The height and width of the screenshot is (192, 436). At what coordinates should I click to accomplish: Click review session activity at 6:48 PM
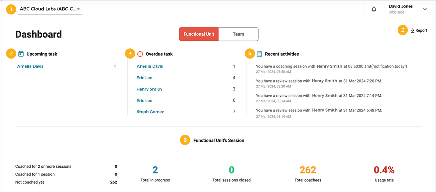click(x=319, y=110)
